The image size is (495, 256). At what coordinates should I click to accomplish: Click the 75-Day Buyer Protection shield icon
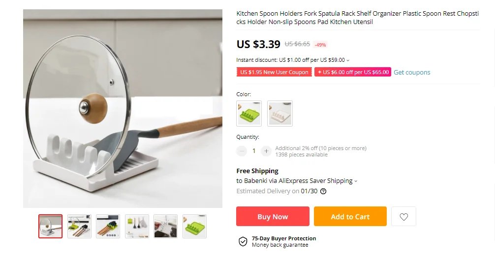coord(243,241)
